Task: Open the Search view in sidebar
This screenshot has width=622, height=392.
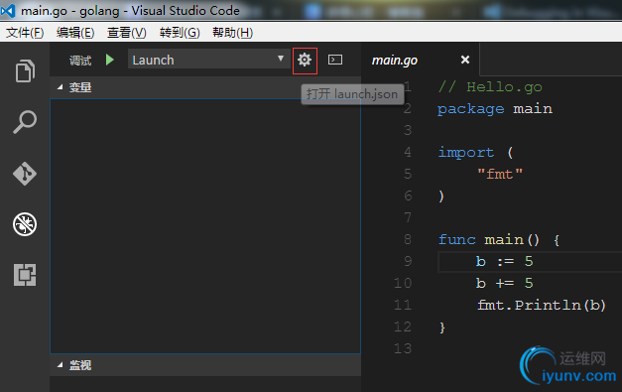Action: [x=25, y=121]
